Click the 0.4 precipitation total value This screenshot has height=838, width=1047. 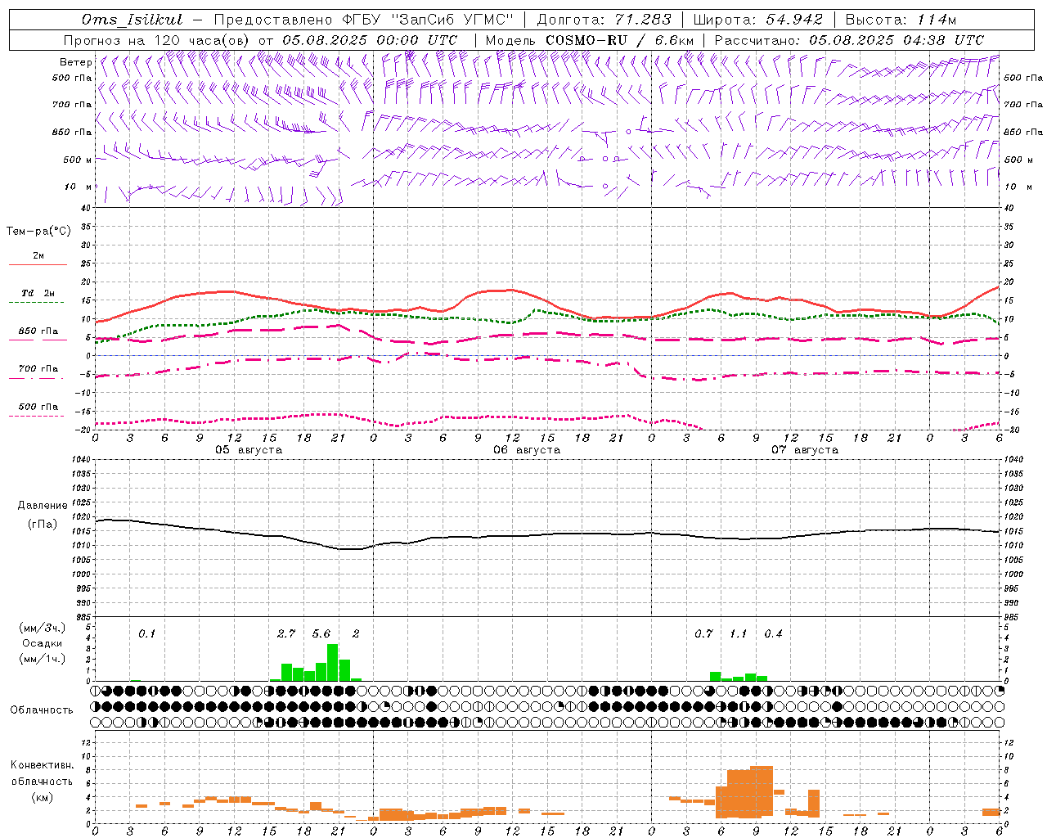pos(773,634)
